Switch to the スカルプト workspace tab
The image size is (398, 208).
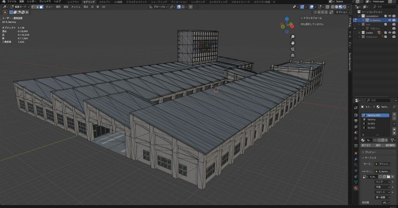pyautogui.click(x=104, y=2)
